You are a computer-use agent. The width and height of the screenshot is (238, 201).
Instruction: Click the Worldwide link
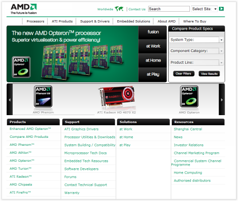click(105, 9)
